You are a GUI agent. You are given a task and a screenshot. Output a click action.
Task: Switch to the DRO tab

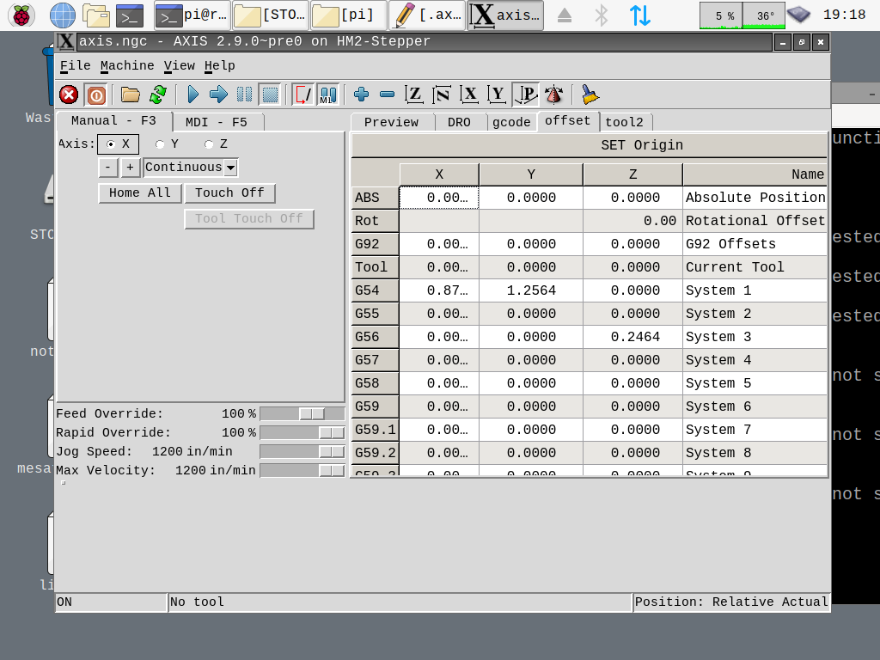tap(459, 122)
